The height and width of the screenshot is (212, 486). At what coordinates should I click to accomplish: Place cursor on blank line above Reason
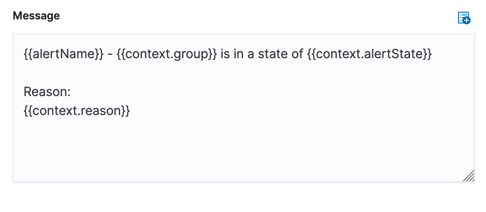click(x=136, y=74)
